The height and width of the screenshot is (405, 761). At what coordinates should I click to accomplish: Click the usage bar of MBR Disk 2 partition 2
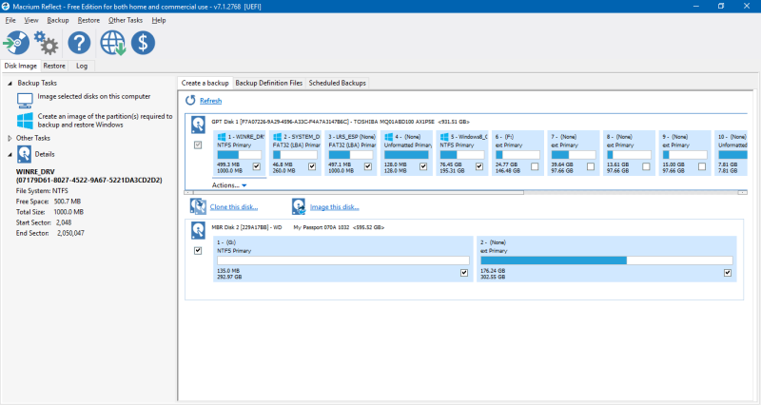tap(607, 260)
